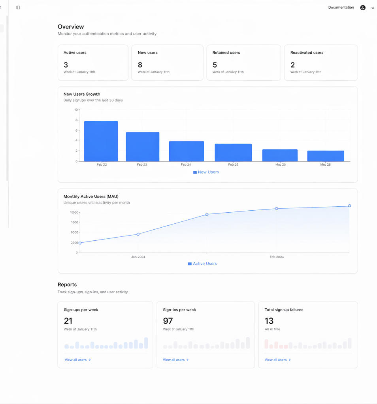Open the user avatar icon at top right
377x404 pixels.
(362, 8)
